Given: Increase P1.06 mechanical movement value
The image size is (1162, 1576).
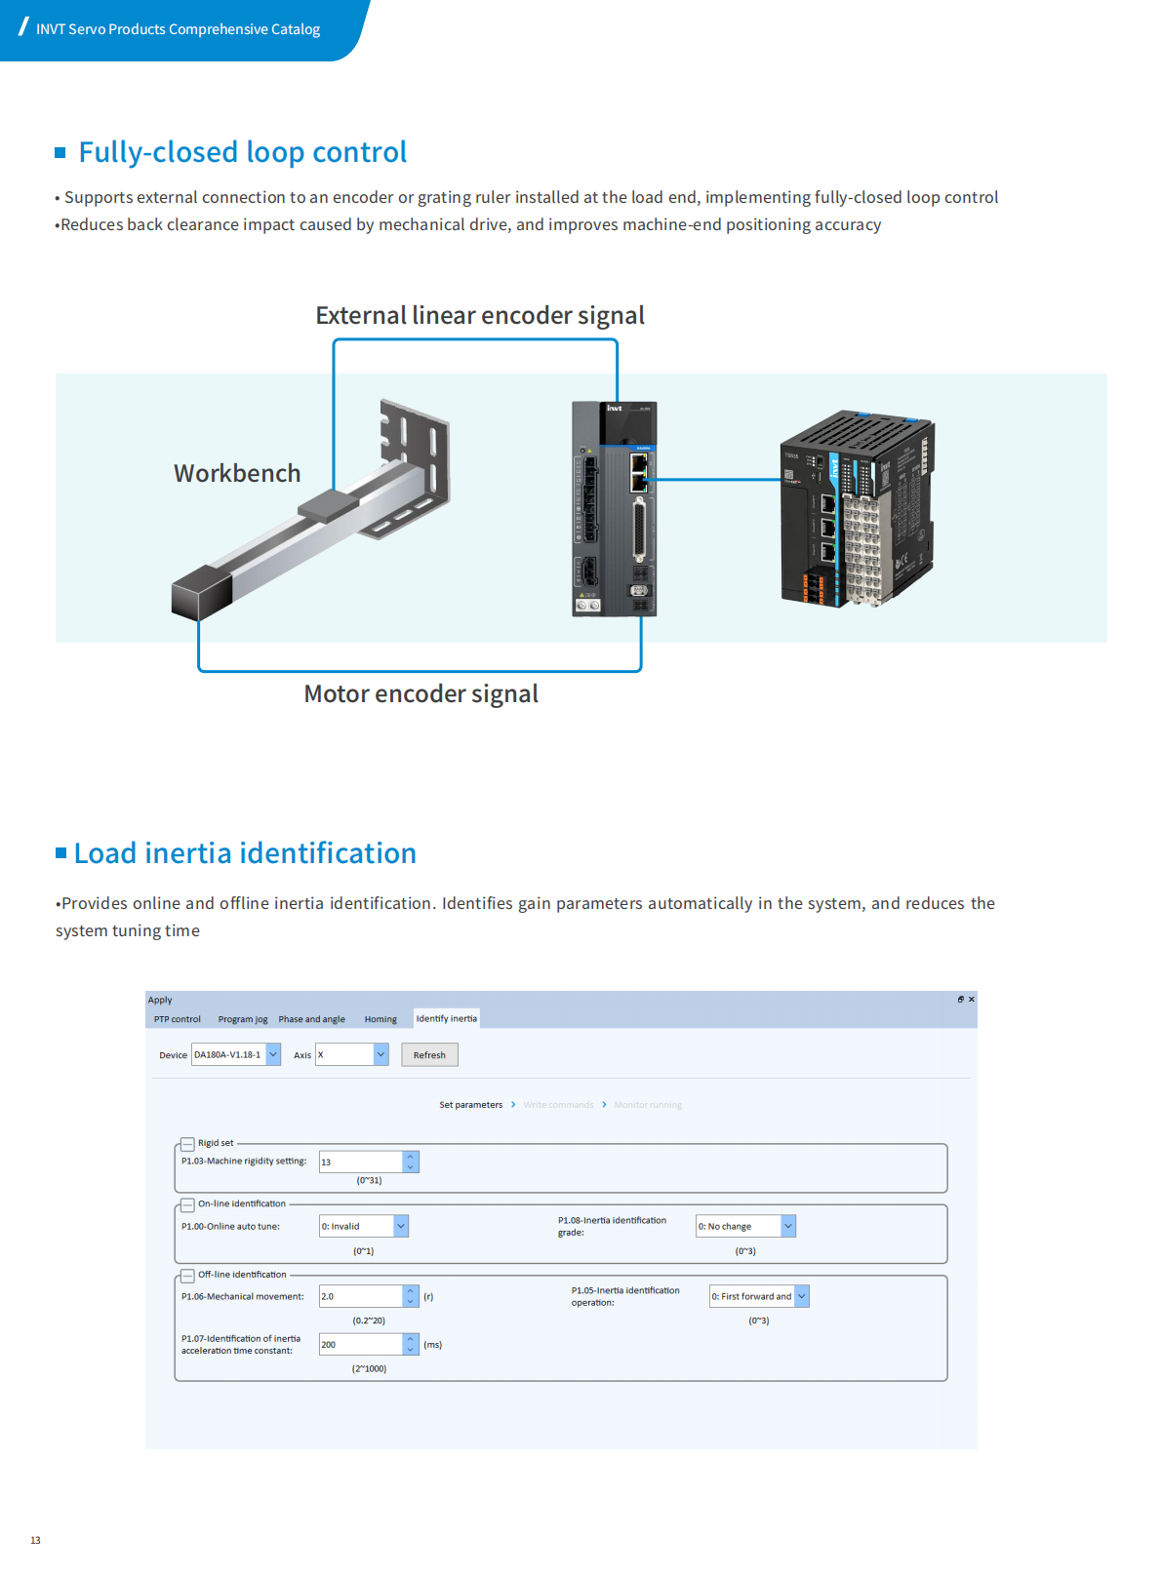Looking at the screenshot, I should [411, 1291].
